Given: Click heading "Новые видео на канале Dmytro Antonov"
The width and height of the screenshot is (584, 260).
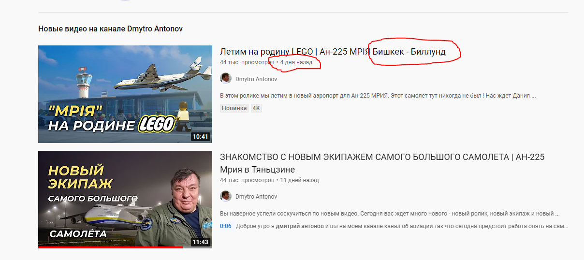Looking at the screenshot, I should coord(110,29).
